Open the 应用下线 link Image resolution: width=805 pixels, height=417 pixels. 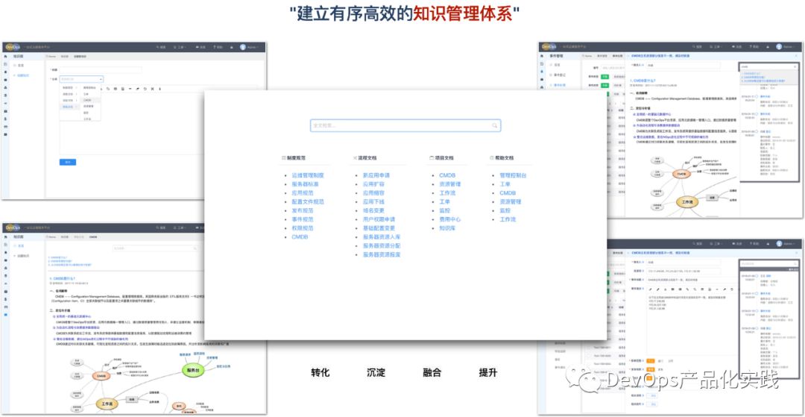coord(373,202)
